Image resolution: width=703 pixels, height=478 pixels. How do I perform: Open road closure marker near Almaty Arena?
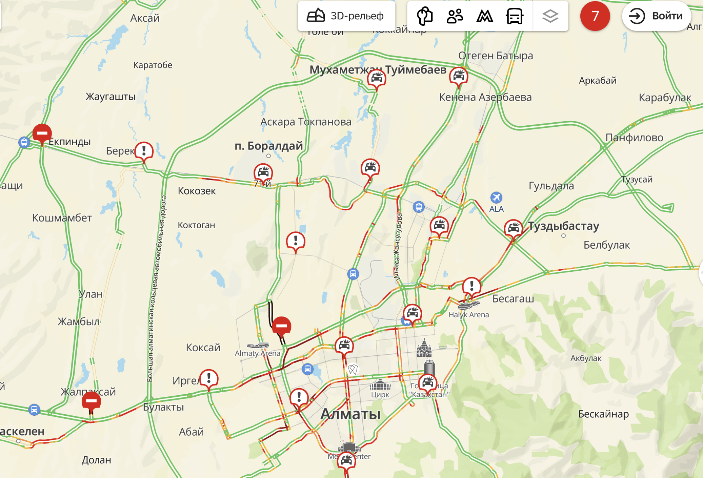282,326
